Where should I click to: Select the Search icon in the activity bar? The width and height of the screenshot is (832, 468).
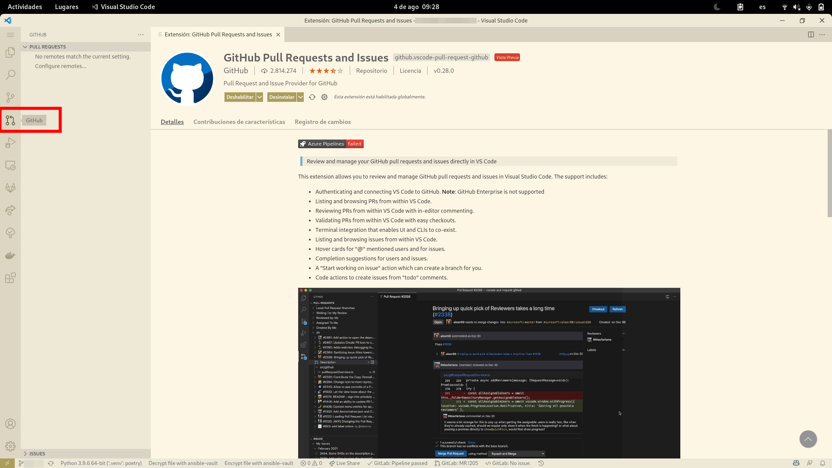(10, 75)
